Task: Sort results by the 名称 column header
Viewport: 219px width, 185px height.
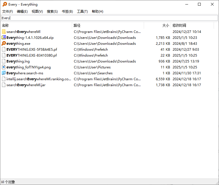Action: click(x=36, y=25)
